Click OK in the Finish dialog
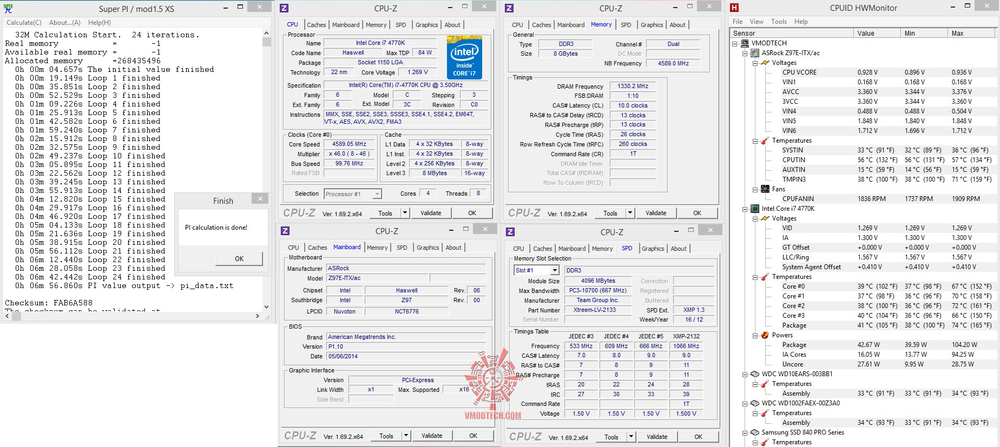Screen dimensions: 1000x447 239,259
